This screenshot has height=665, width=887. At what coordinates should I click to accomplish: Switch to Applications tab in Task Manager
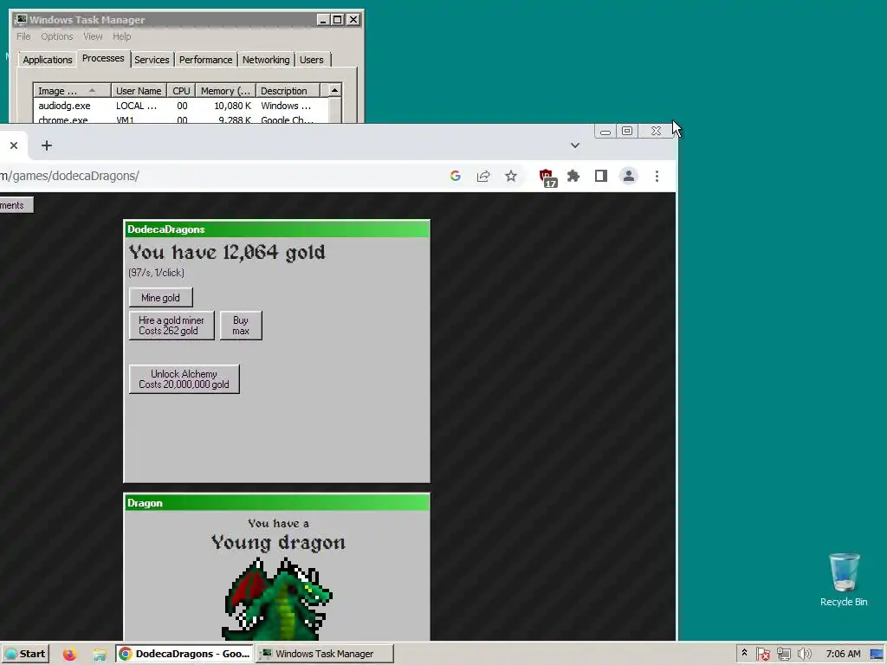48,60
